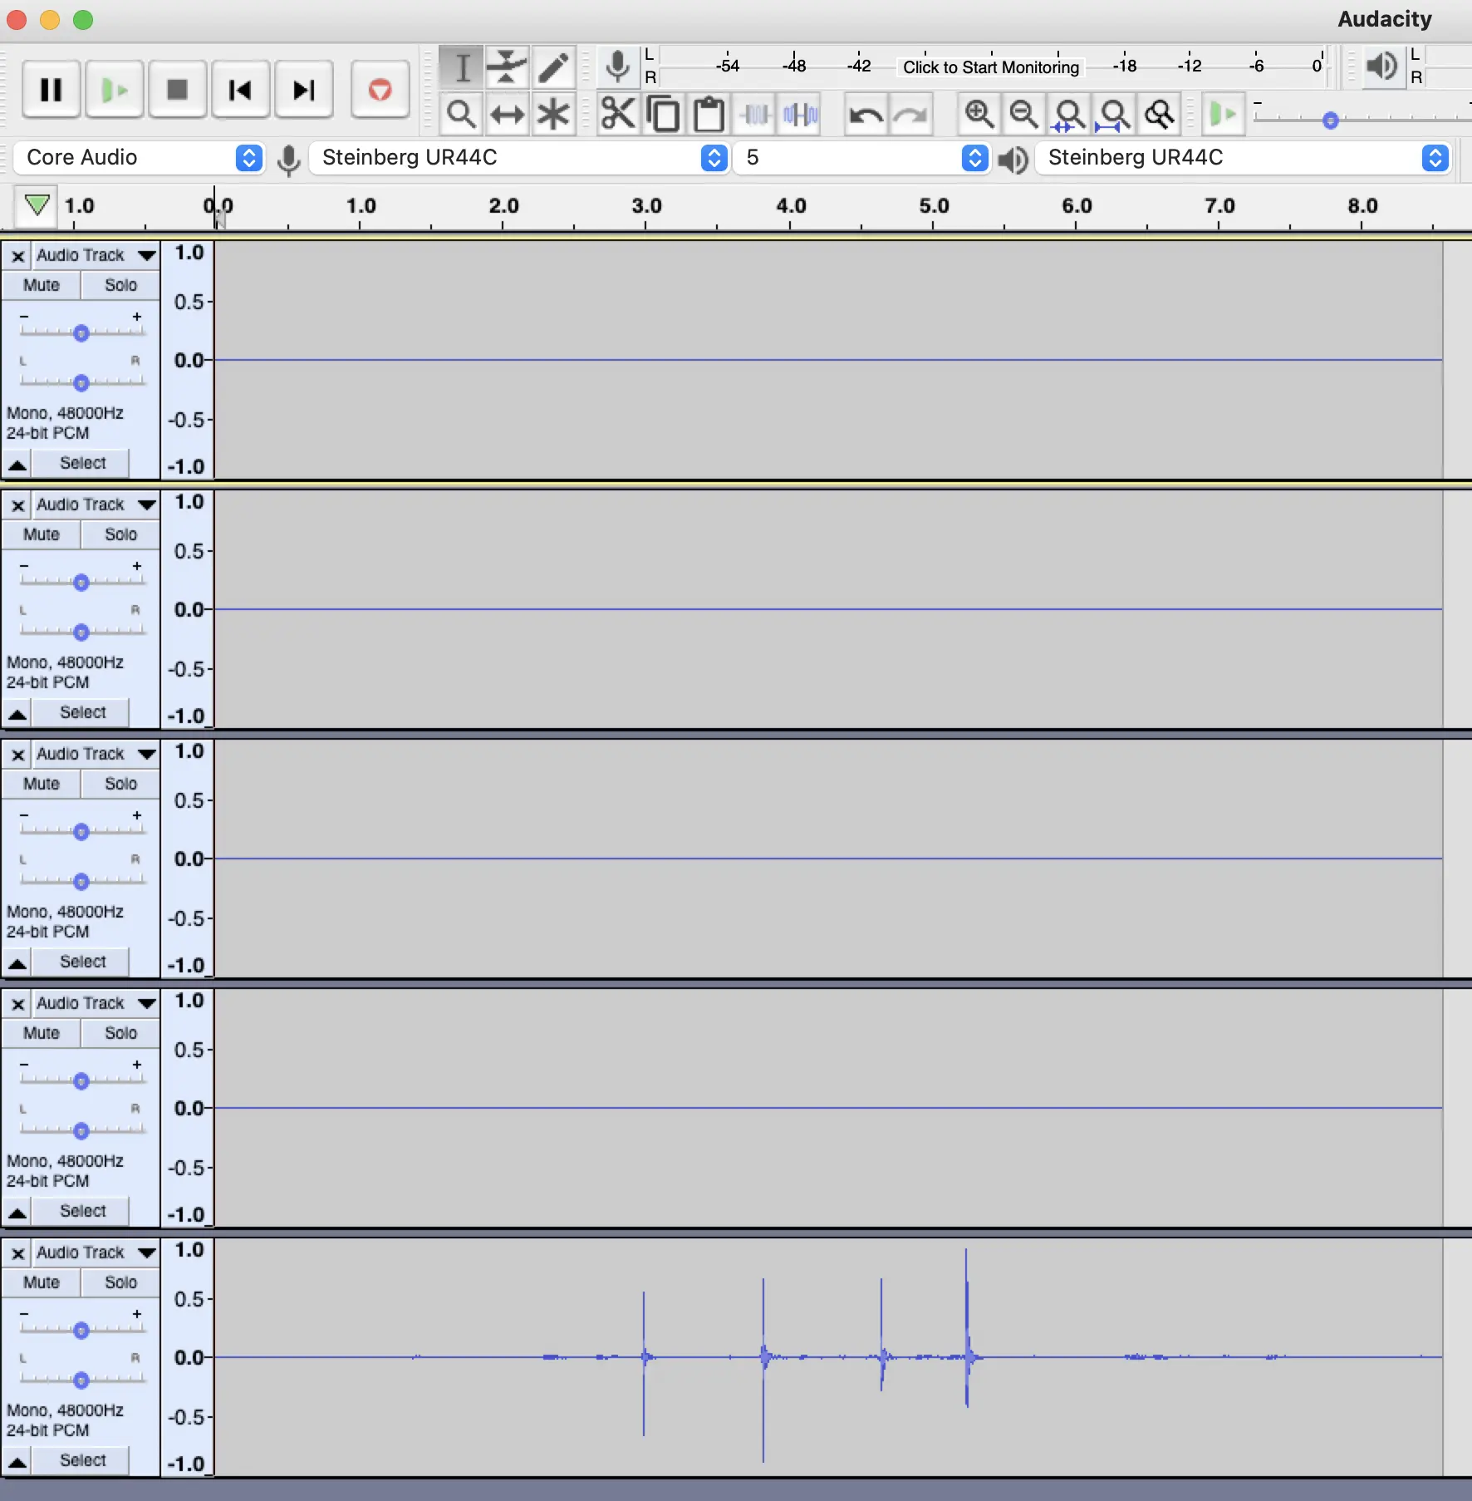Open the recording channels dropdown showing 5
Screen dimensions: 1472x1501
click(x=861, y=158)
